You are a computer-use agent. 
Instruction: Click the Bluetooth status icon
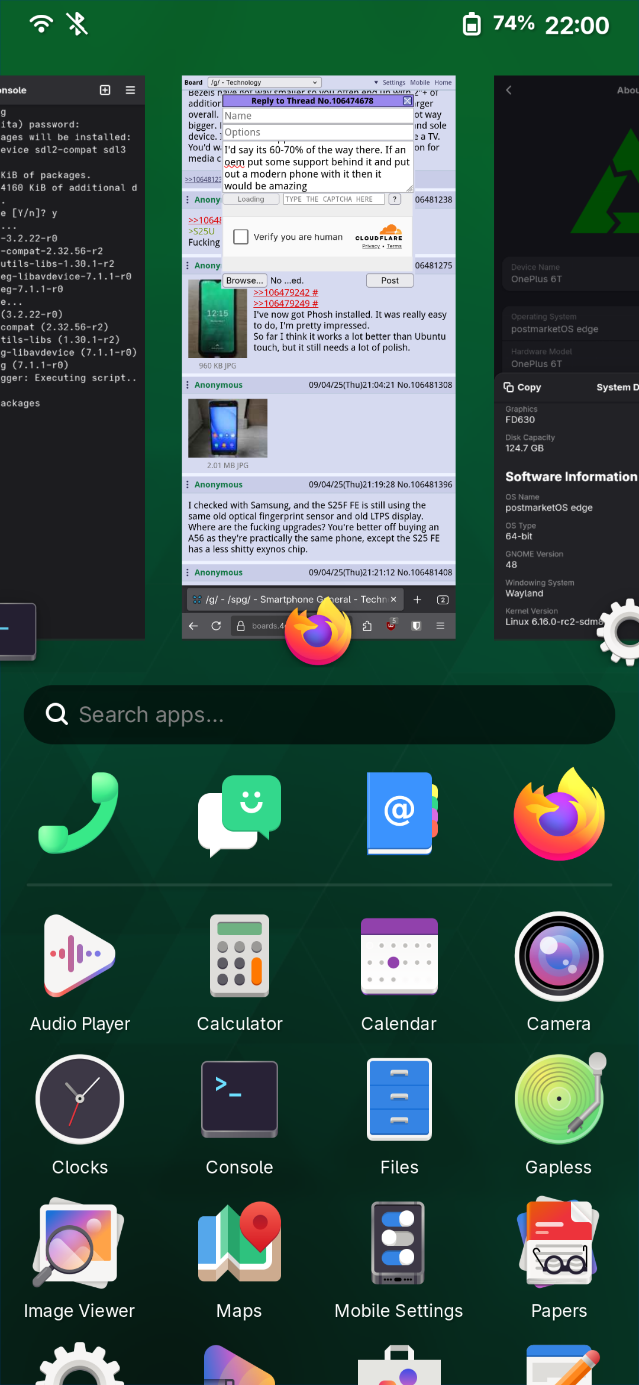click(x=77, y=24)
